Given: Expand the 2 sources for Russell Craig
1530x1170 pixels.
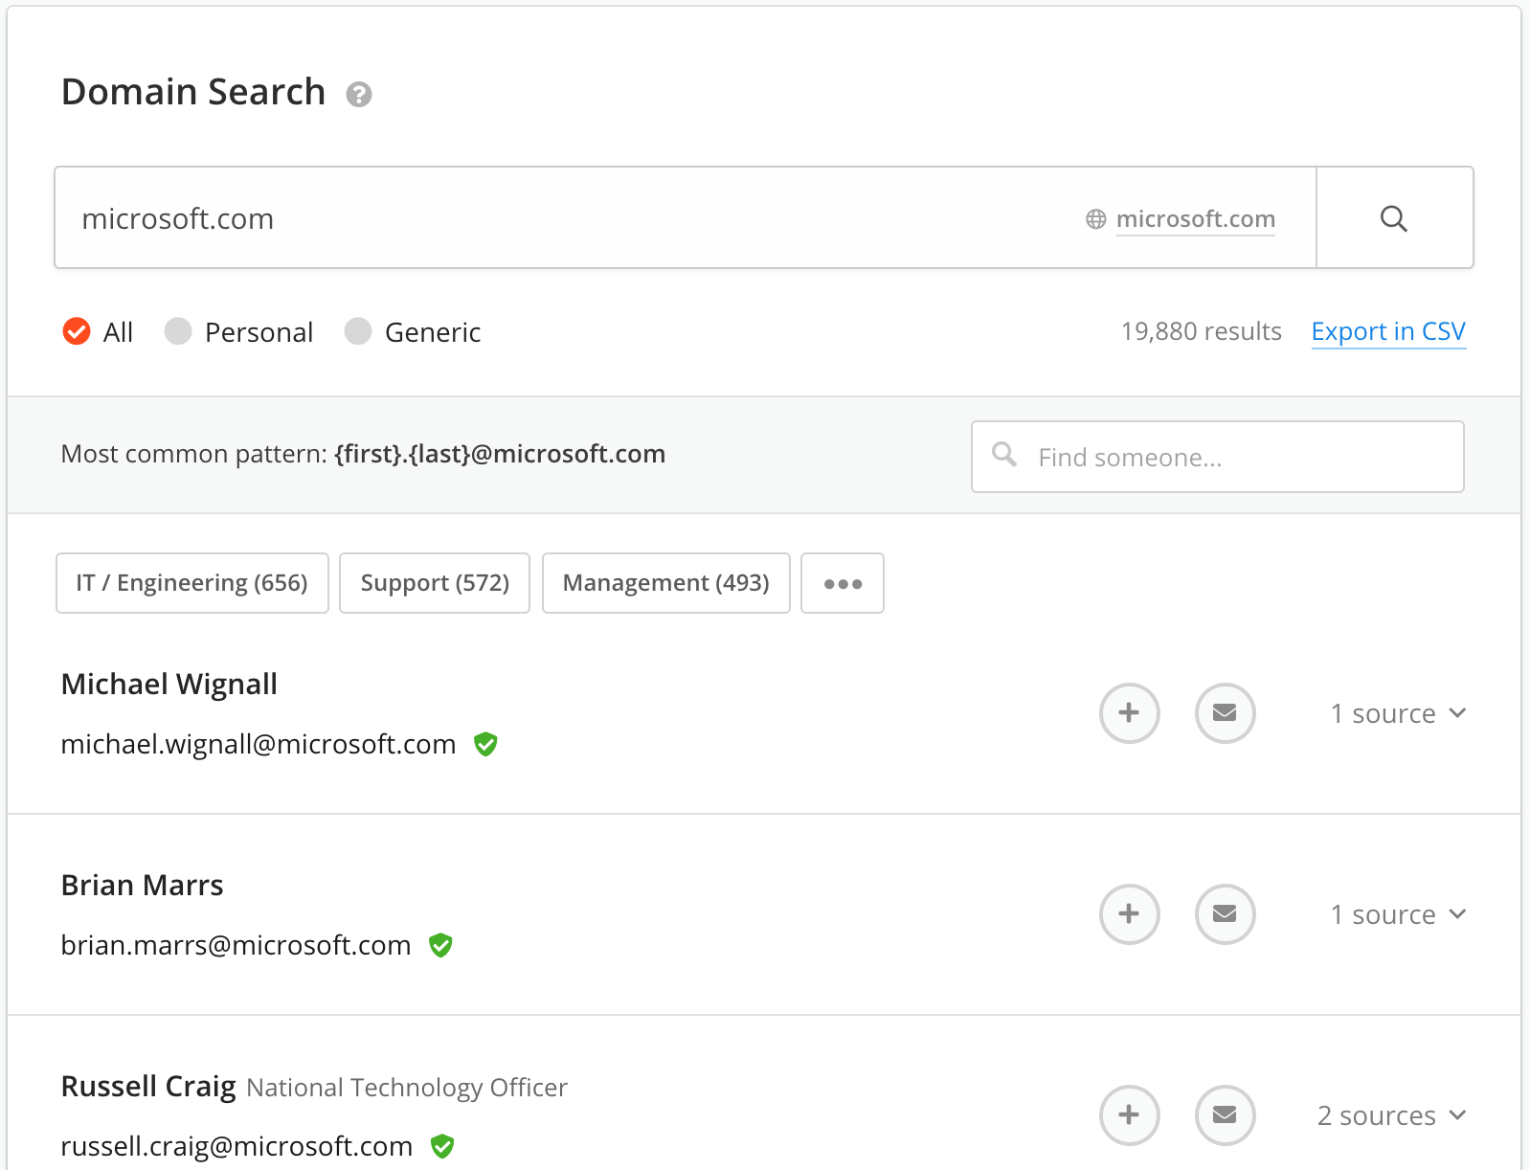Looking at the screenshot, I should point(1392,1115).
